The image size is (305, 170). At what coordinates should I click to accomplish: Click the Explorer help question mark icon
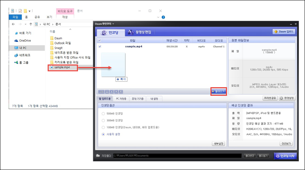tap(163, 17)
